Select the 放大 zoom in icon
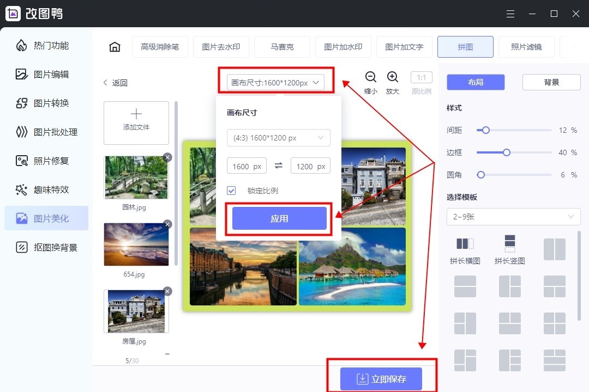589x392 pixels. pyautogui.click(x=393, y=77)
